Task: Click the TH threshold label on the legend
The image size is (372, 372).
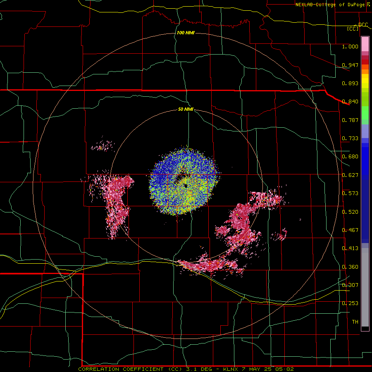Action: coord(355,322)
